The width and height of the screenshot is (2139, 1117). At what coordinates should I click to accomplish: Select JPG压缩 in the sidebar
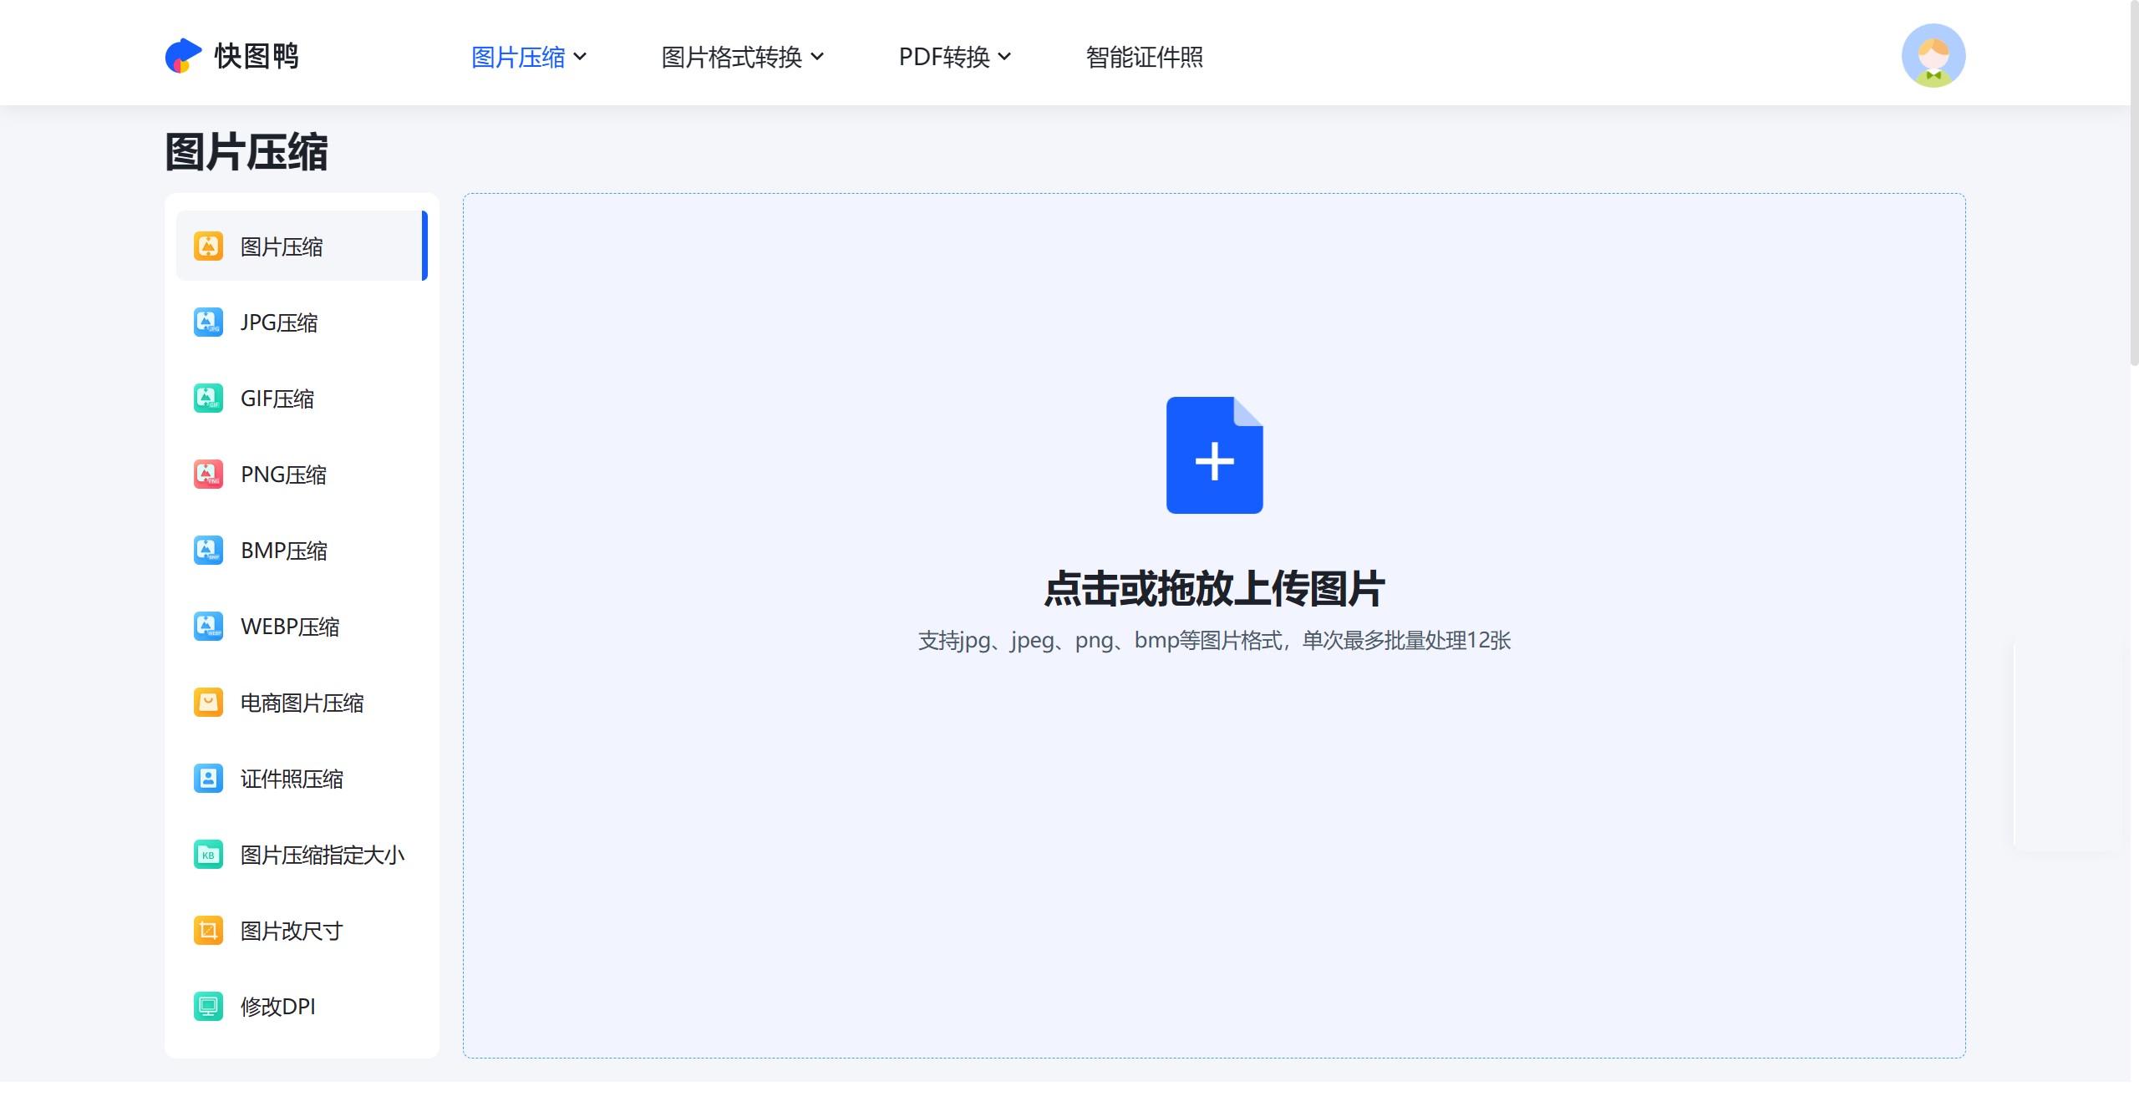[302, 322]
